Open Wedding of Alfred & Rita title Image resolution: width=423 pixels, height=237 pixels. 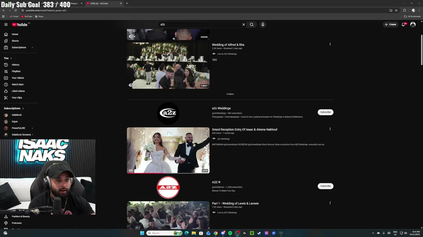point(228,45)
